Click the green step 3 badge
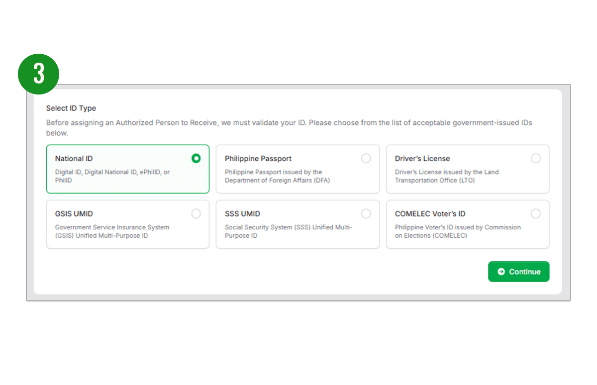This screenshot has height=385, width=597. [x=39, y=74]
